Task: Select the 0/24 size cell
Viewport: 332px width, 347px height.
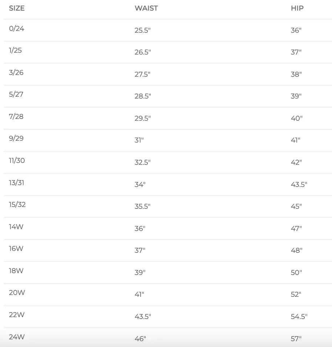Action: pos(17,28)
